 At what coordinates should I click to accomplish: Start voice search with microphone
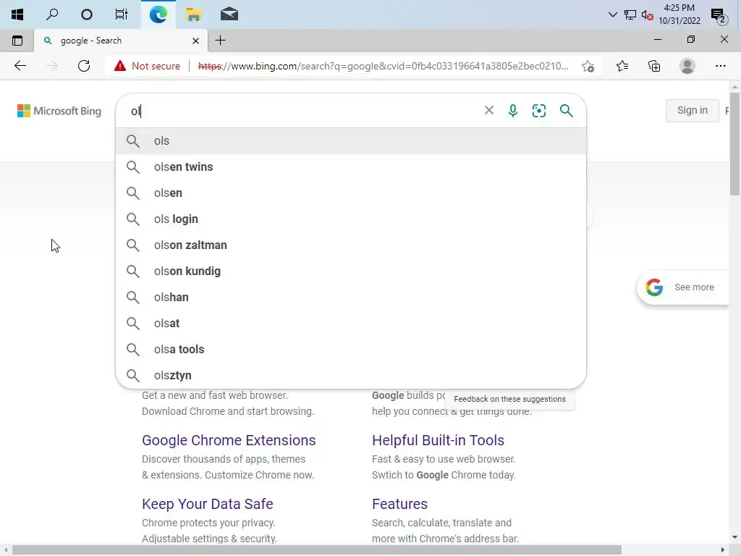coord(513,111)
